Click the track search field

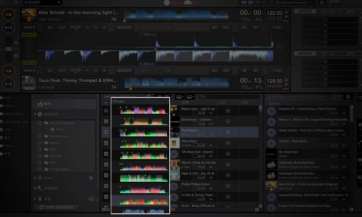[229, 97]
